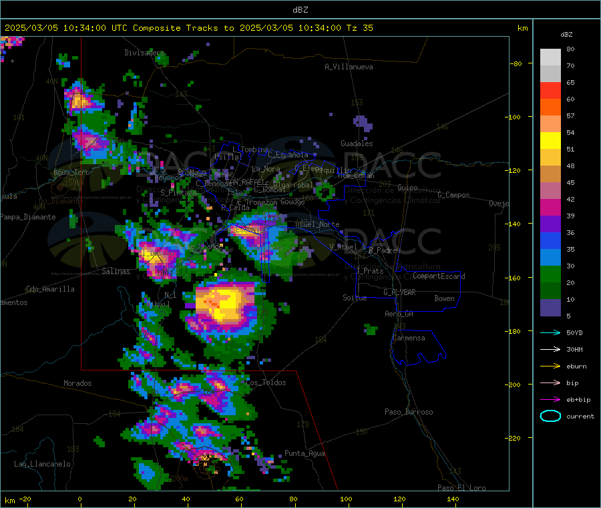Select the red 65–60 dBZ swatch
Viewport: 601px width, 508px height.
tap(550, 91)
